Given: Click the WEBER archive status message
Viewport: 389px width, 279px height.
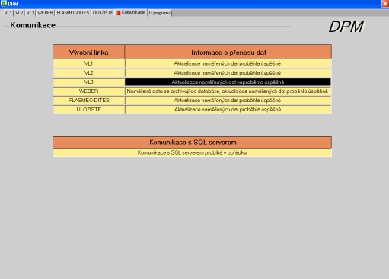Looking at the screenshot, I should click(x=228, y=91).
